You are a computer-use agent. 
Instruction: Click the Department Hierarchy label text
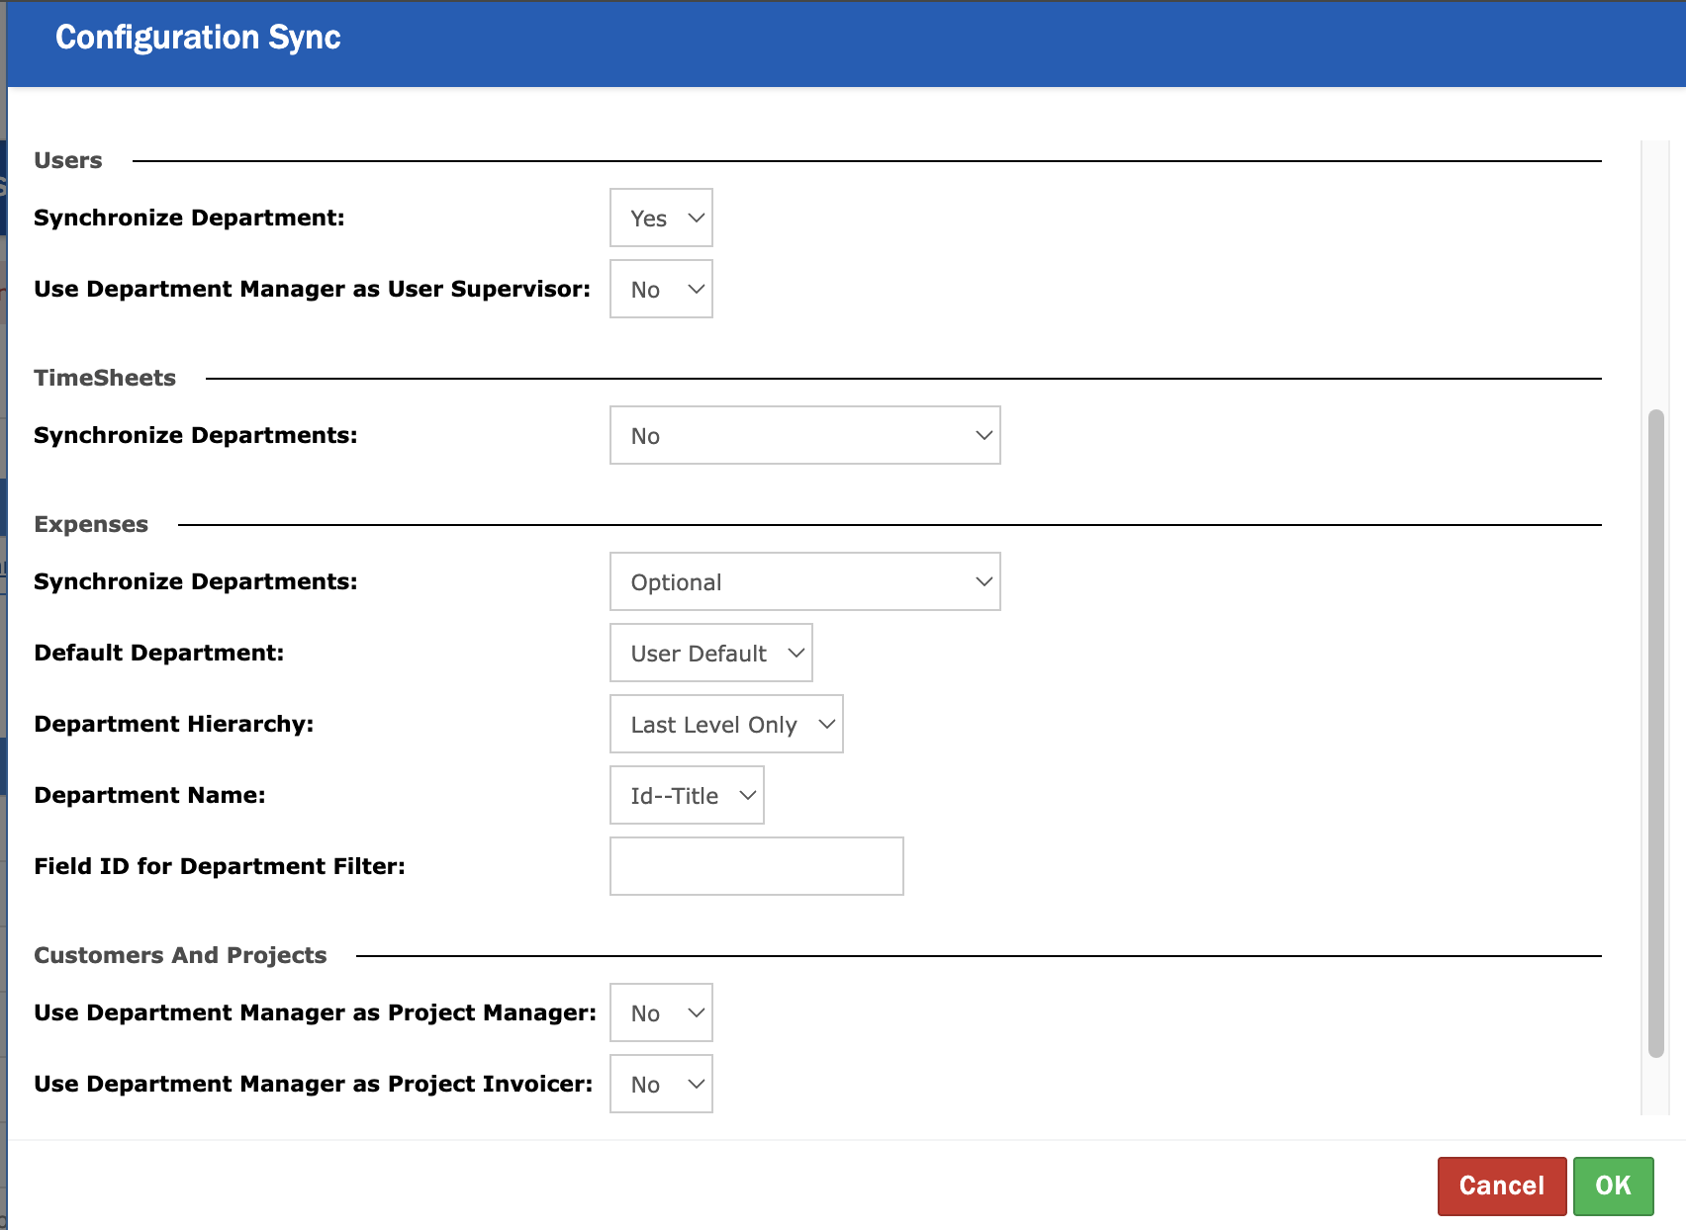point(173,724)
